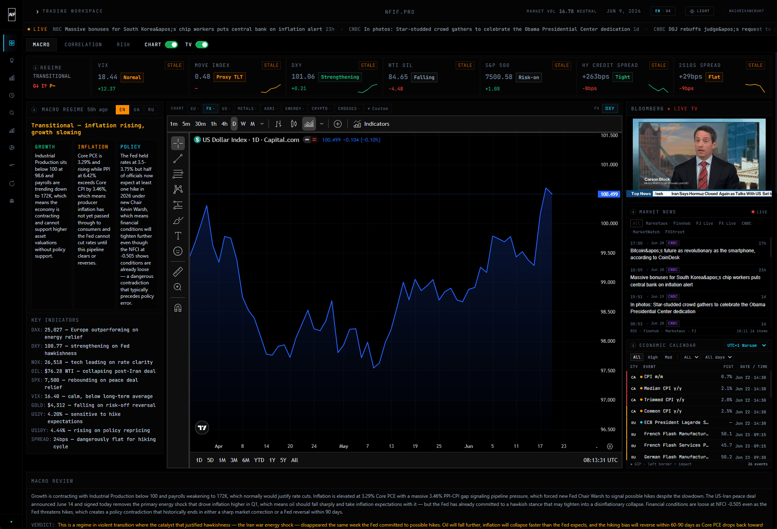Toggle the CHART switch off

point(171,45)
